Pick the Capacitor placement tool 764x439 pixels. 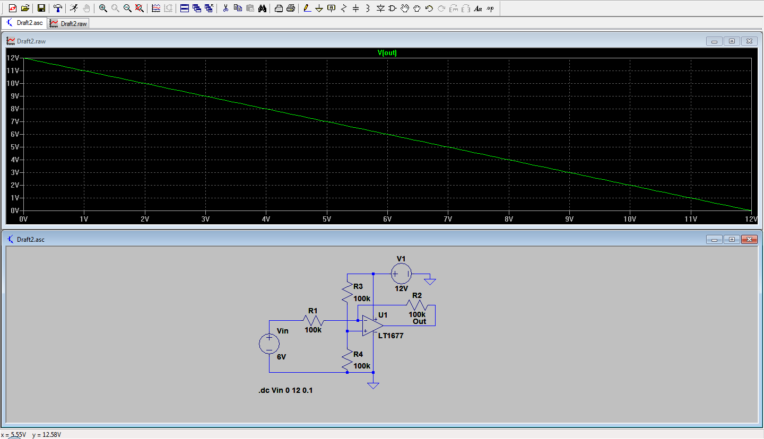click(x=355, y=8)
